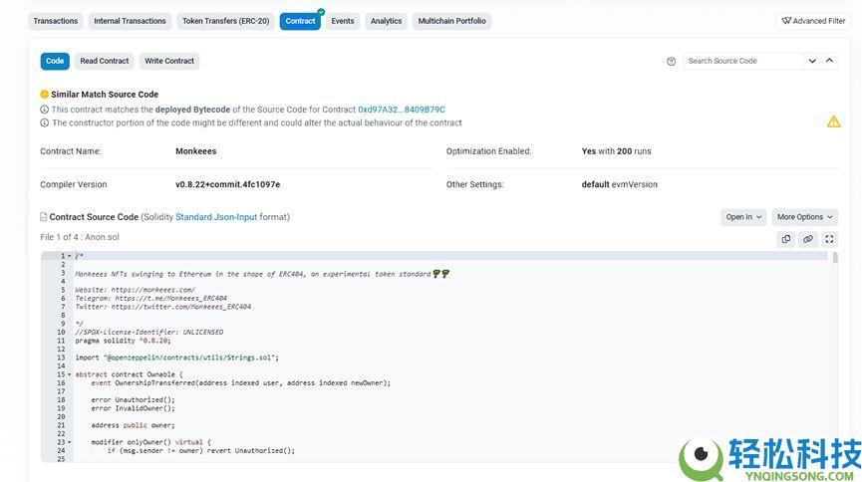Click the import Strings.sol code line
Image resolution: width=862 pixels, height=482 pixels.
click(177, 358)
